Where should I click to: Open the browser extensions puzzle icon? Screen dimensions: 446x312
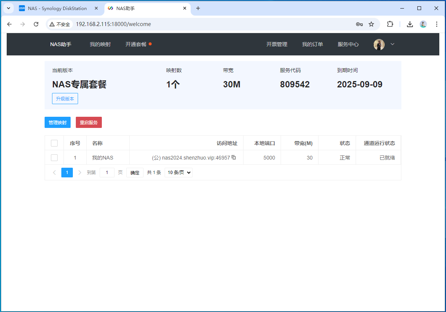[x=390, y=24]
